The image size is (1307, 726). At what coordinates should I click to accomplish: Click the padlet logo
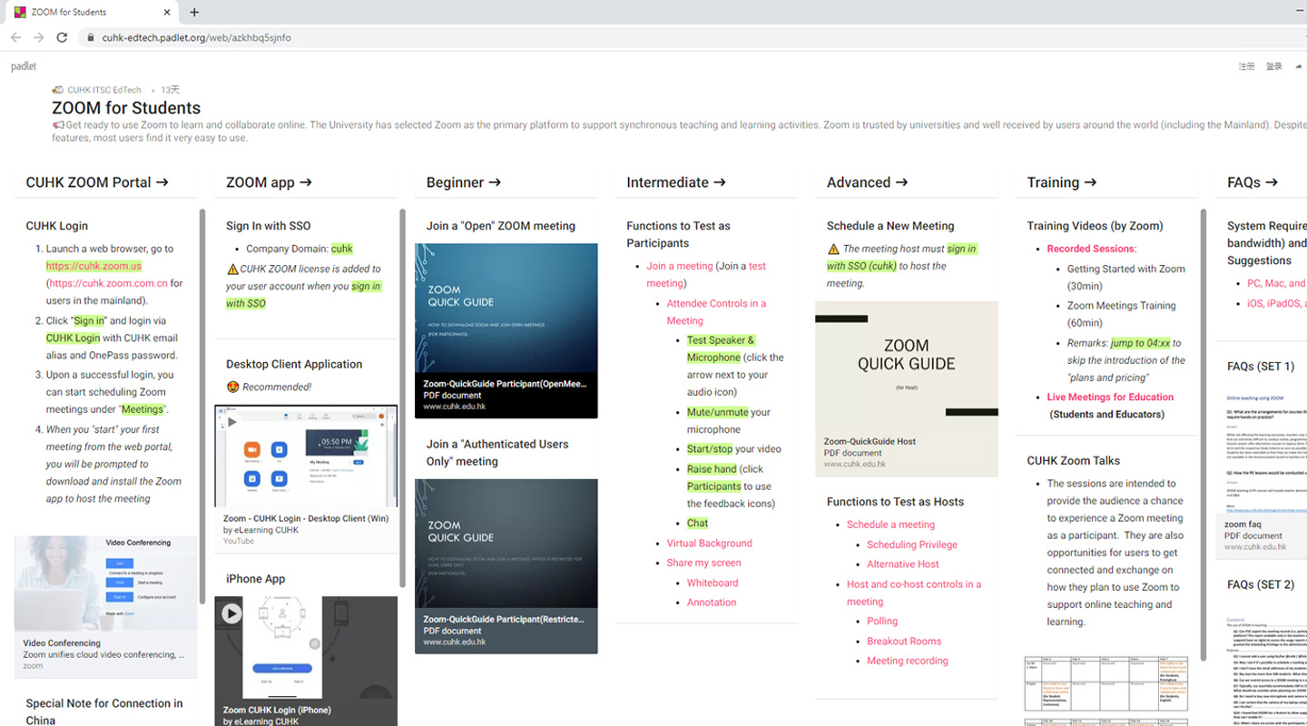pyautogui.click(x=24, y=66)
